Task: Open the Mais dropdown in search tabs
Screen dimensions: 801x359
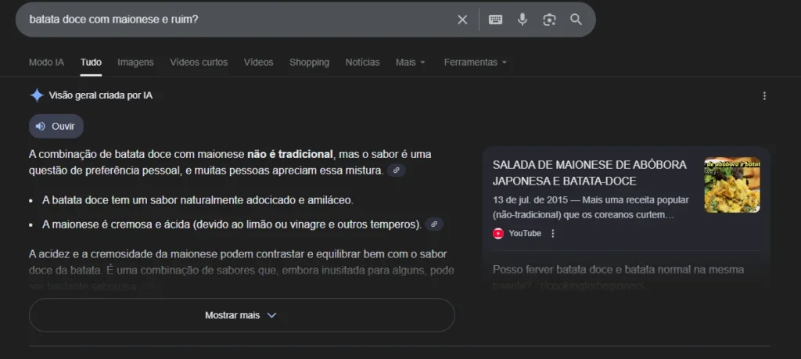Action: tap(410, 62)
